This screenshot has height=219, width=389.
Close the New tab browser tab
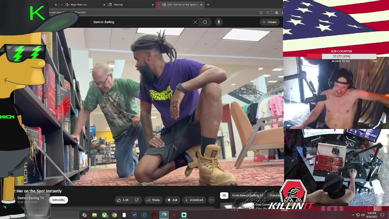[x=153, y=5]
